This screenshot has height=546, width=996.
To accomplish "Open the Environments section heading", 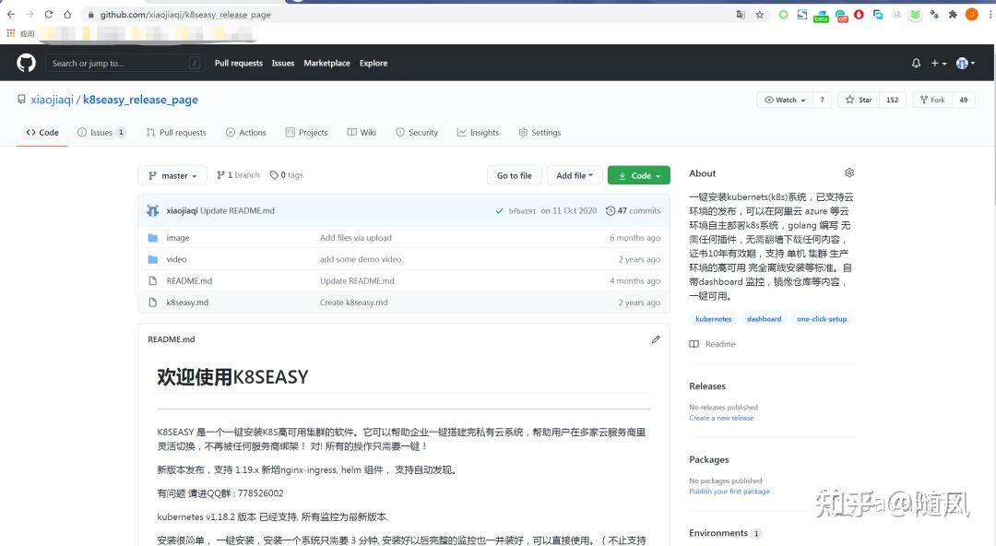I will [x=718, y=533].
